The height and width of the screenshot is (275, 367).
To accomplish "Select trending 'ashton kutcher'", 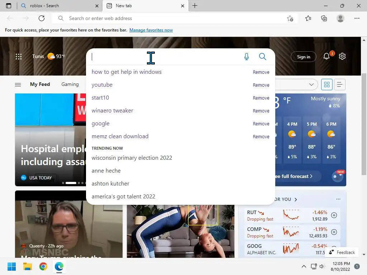I will pyautogui.click(x=110, y=184).
